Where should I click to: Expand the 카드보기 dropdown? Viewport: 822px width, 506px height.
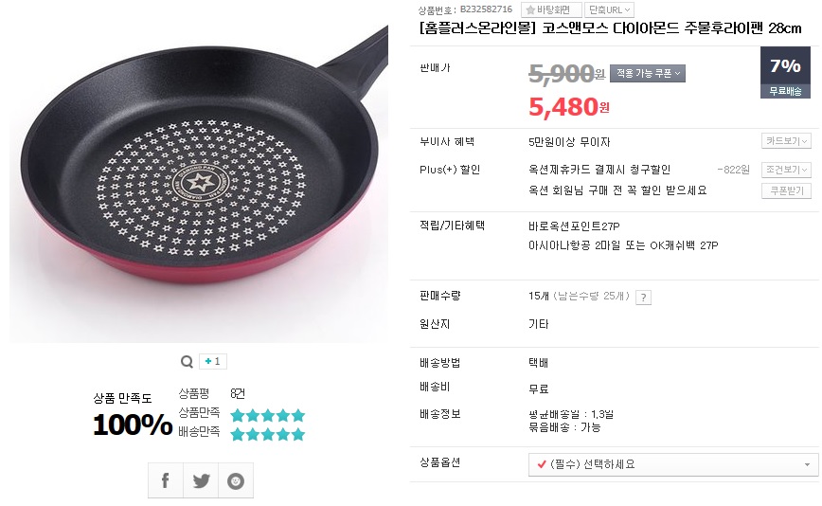click(x=786, y=141)
